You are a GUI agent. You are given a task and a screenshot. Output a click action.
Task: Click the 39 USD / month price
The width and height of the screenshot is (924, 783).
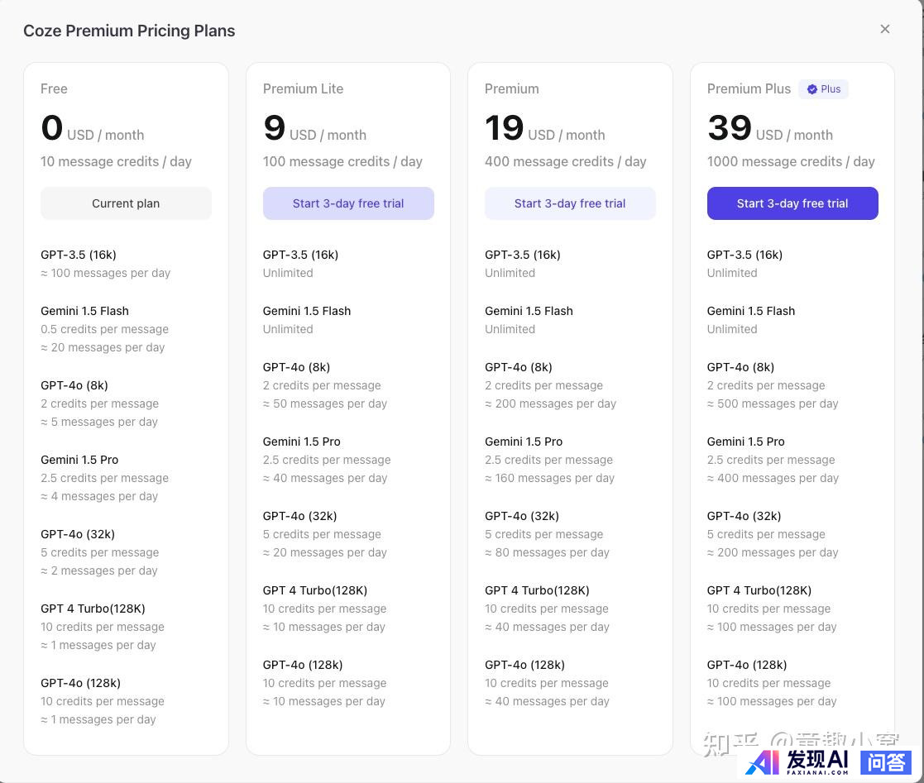pyautogui.click(x=770, y=128)
